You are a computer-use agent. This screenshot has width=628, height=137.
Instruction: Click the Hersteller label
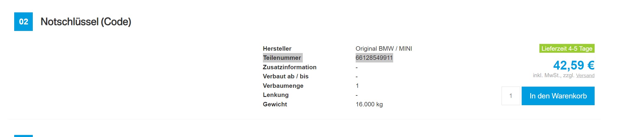pyautogui.click(x=277, y=49)
